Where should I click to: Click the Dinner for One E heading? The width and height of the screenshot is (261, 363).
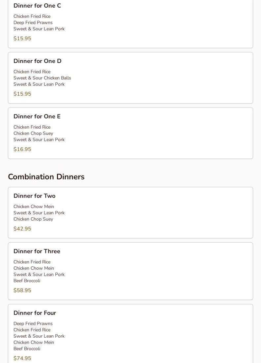click(37, 116)
